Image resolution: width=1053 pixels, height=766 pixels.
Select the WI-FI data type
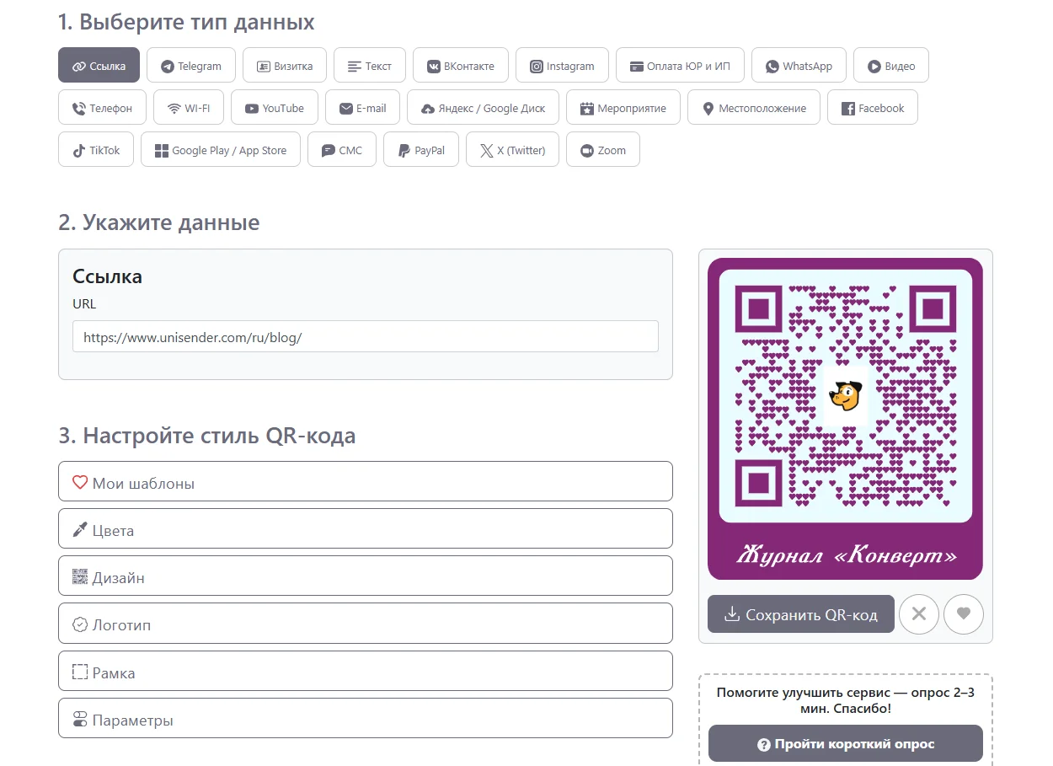[189, 108]
